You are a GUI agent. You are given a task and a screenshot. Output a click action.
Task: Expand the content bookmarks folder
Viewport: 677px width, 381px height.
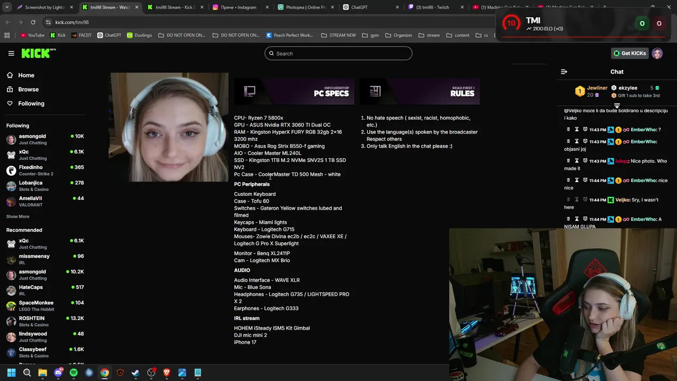(x=458, y=35)
